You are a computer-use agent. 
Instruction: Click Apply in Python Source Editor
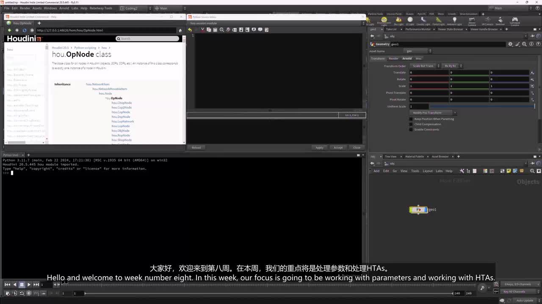(319, 148)
